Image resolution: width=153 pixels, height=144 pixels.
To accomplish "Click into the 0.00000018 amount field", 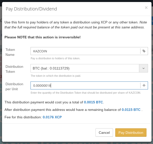I will point(85,85).
